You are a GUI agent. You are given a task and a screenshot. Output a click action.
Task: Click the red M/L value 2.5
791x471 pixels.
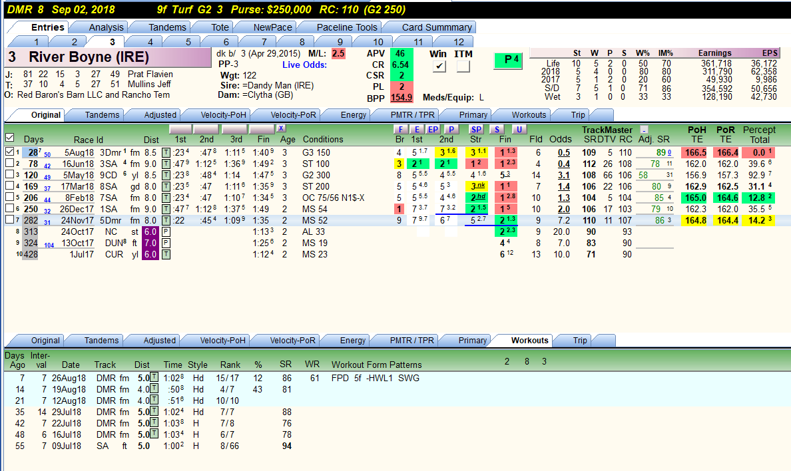point(338,53)
